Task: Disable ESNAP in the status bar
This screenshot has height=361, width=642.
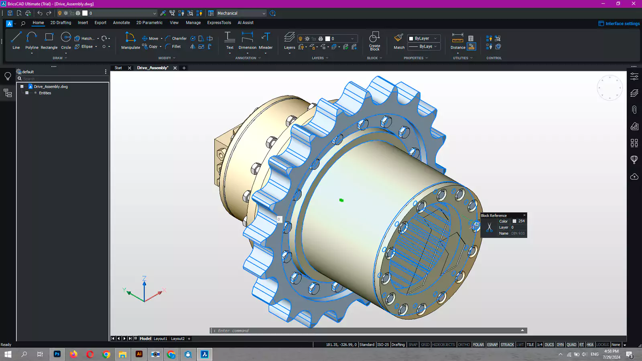Action: (492, 345)
